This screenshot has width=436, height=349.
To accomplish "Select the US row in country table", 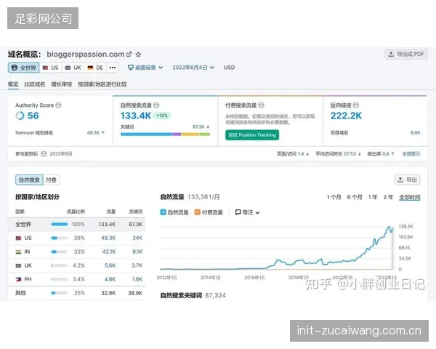I will click(x=77, y=238).
